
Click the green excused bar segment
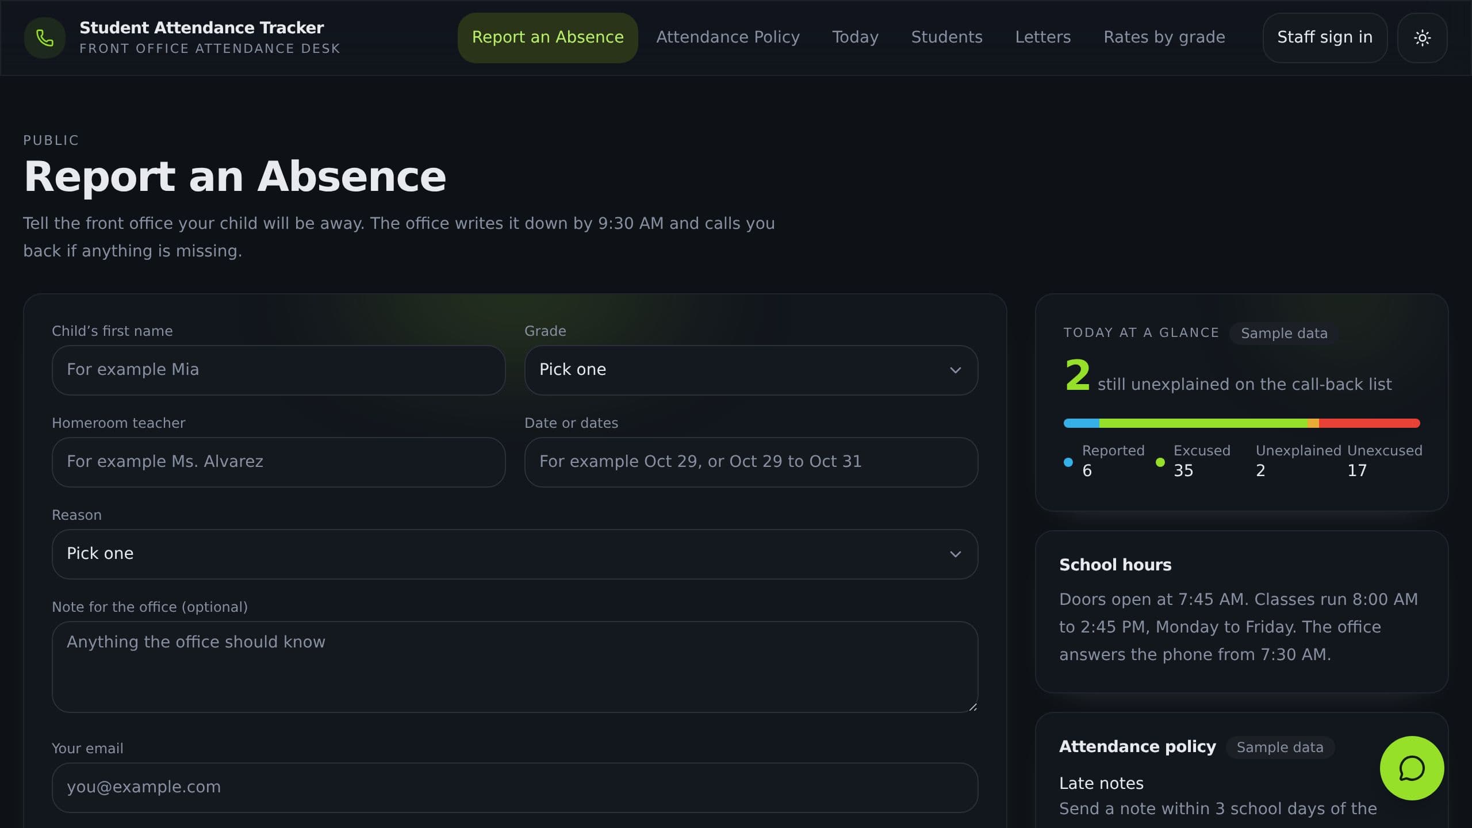pyautogui.click(x=1203, y=423)
